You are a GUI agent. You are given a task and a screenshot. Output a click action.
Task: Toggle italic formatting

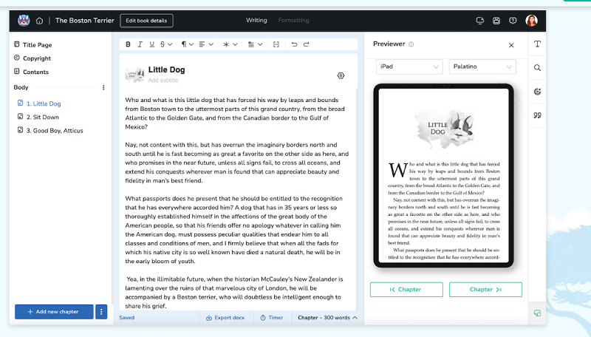(x=140, y=44)
